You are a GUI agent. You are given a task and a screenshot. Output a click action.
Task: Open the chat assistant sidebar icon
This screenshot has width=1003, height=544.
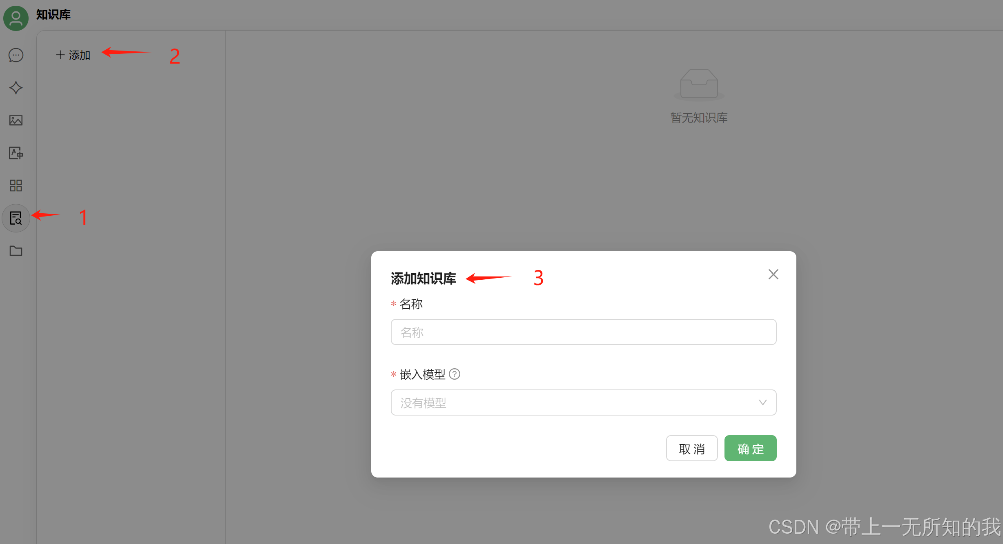[x=16, y=55]
